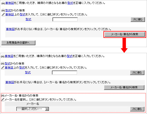Open 型式 label link beside text field, lower screenshot
147x114 pixels.
point(28,73)
